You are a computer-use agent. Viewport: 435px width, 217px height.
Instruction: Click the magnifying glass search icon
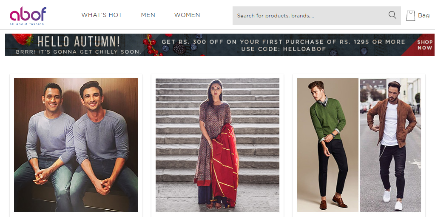click(392, 15)
